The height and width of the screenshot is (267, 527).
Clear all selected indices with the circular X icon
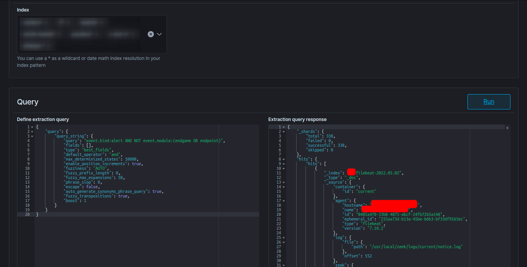[151, 34]
